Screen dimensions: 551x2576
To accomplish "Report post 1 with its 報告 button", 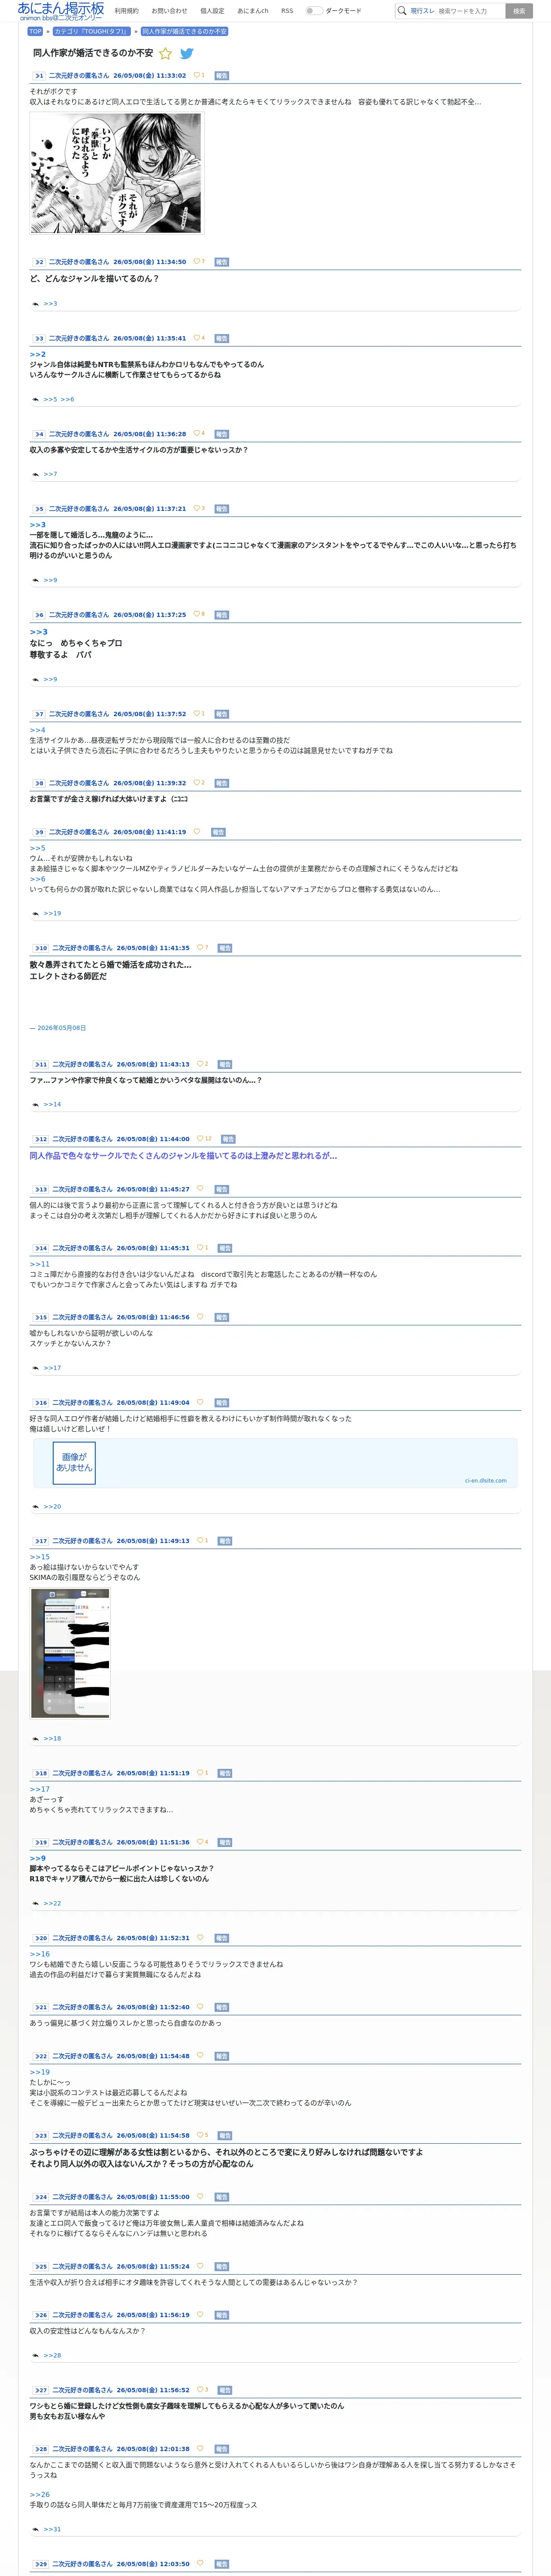I will [x=222, y=76].
